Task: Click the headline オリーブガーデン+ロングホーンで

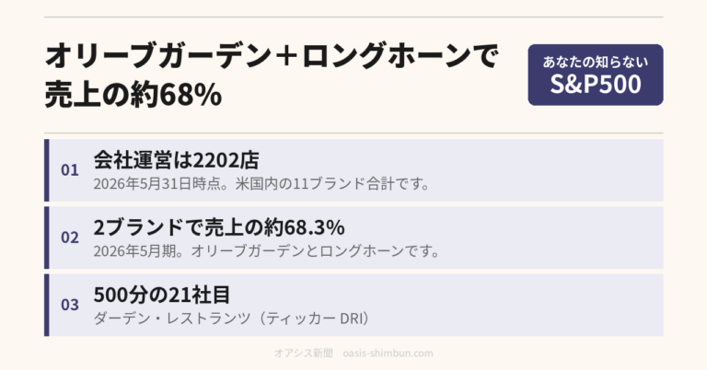Action: (271, 56)
